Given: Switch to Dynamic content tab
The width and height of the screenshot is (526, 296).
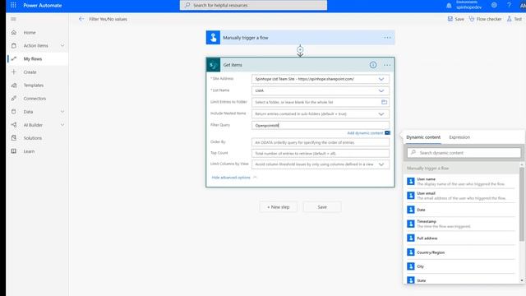Looking at the screenshot, I should point(423,137).
